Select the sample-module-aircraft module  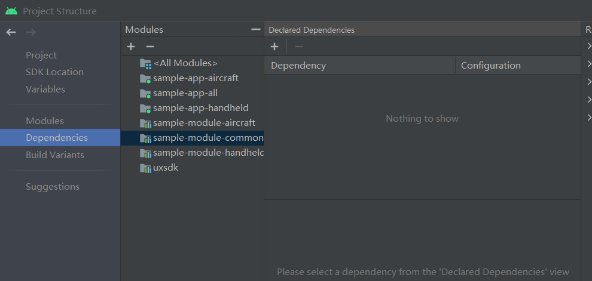pyautogui.click(x=203, y=122)
